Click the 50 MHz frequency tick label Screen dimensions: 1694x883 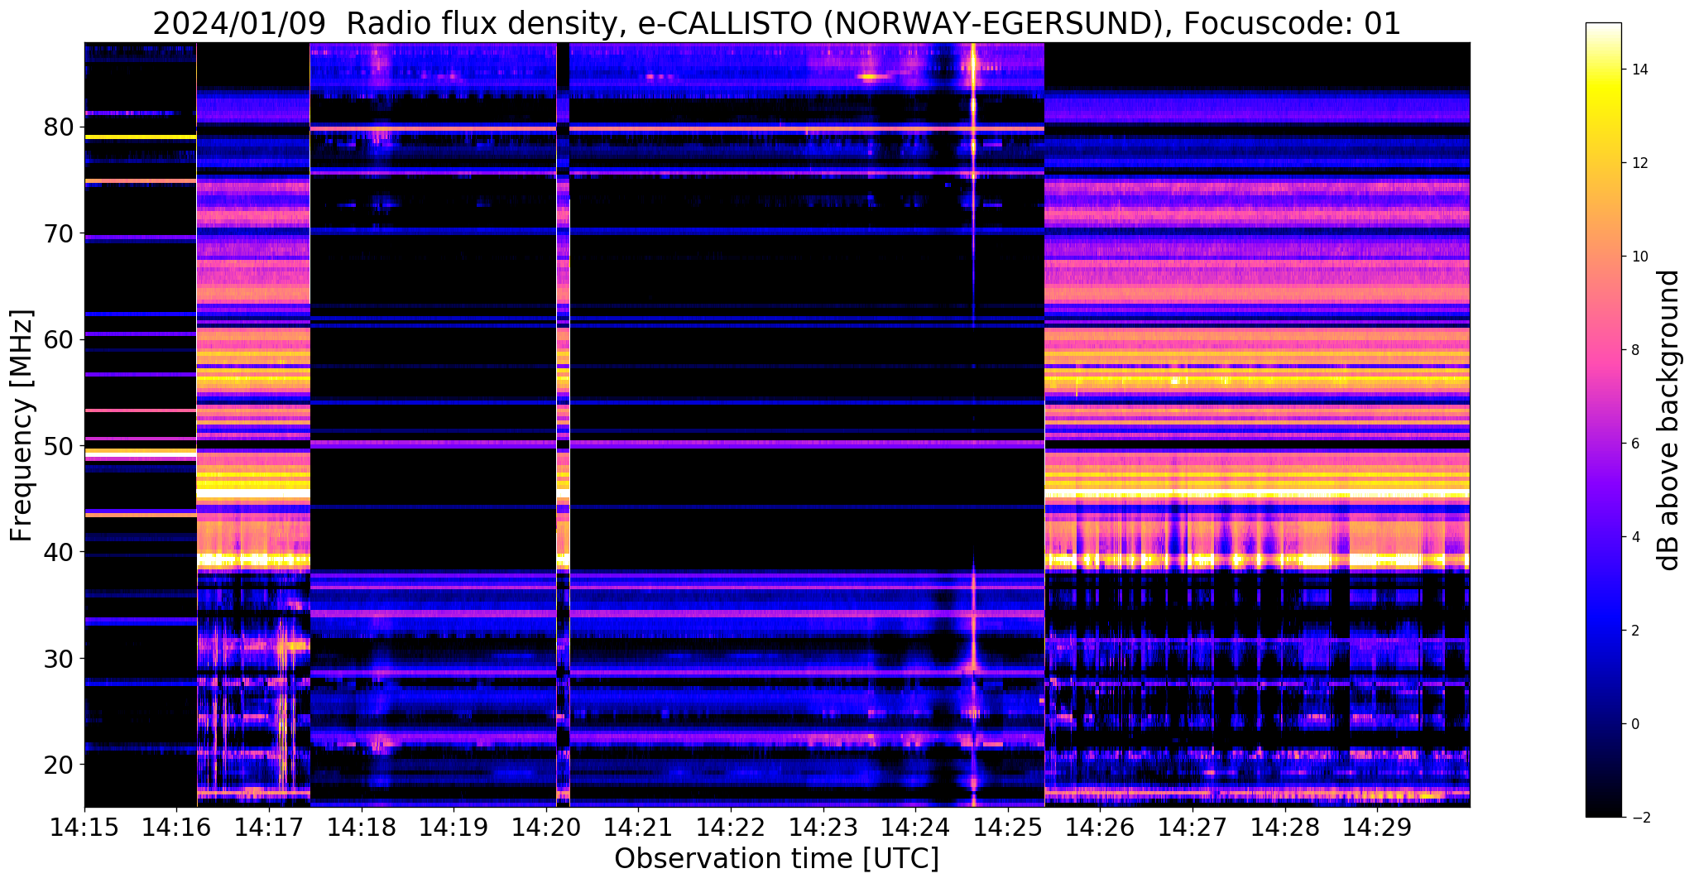[60, 446]
